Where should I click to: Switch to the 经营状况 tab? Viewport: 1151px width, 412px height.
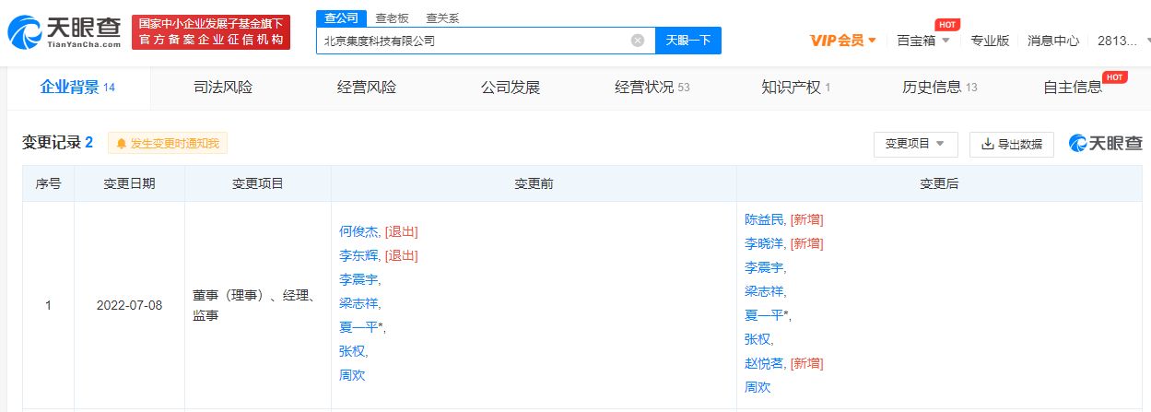(x=652, y=88)
